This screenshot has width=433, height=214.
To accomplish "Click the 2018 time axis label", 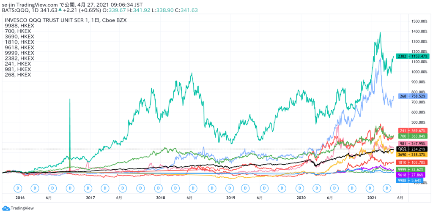I will pyautogui.click(x=160, y=198).
